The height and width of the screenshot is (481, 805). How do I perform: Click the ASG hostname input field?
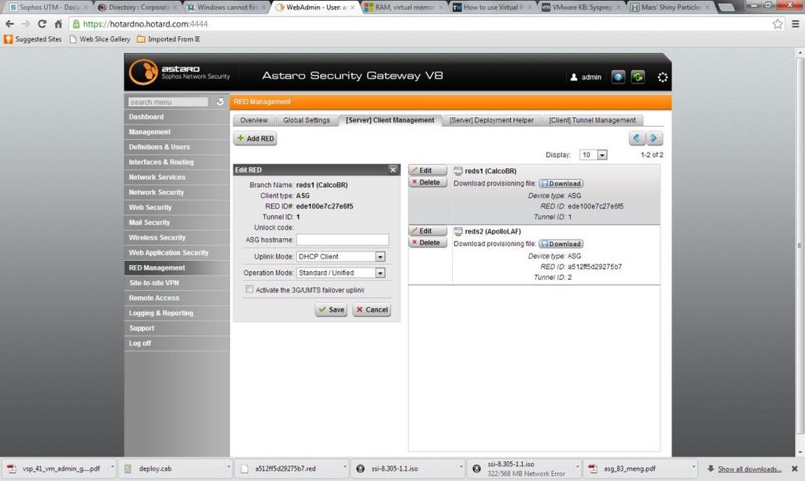[x=343, y=240]
